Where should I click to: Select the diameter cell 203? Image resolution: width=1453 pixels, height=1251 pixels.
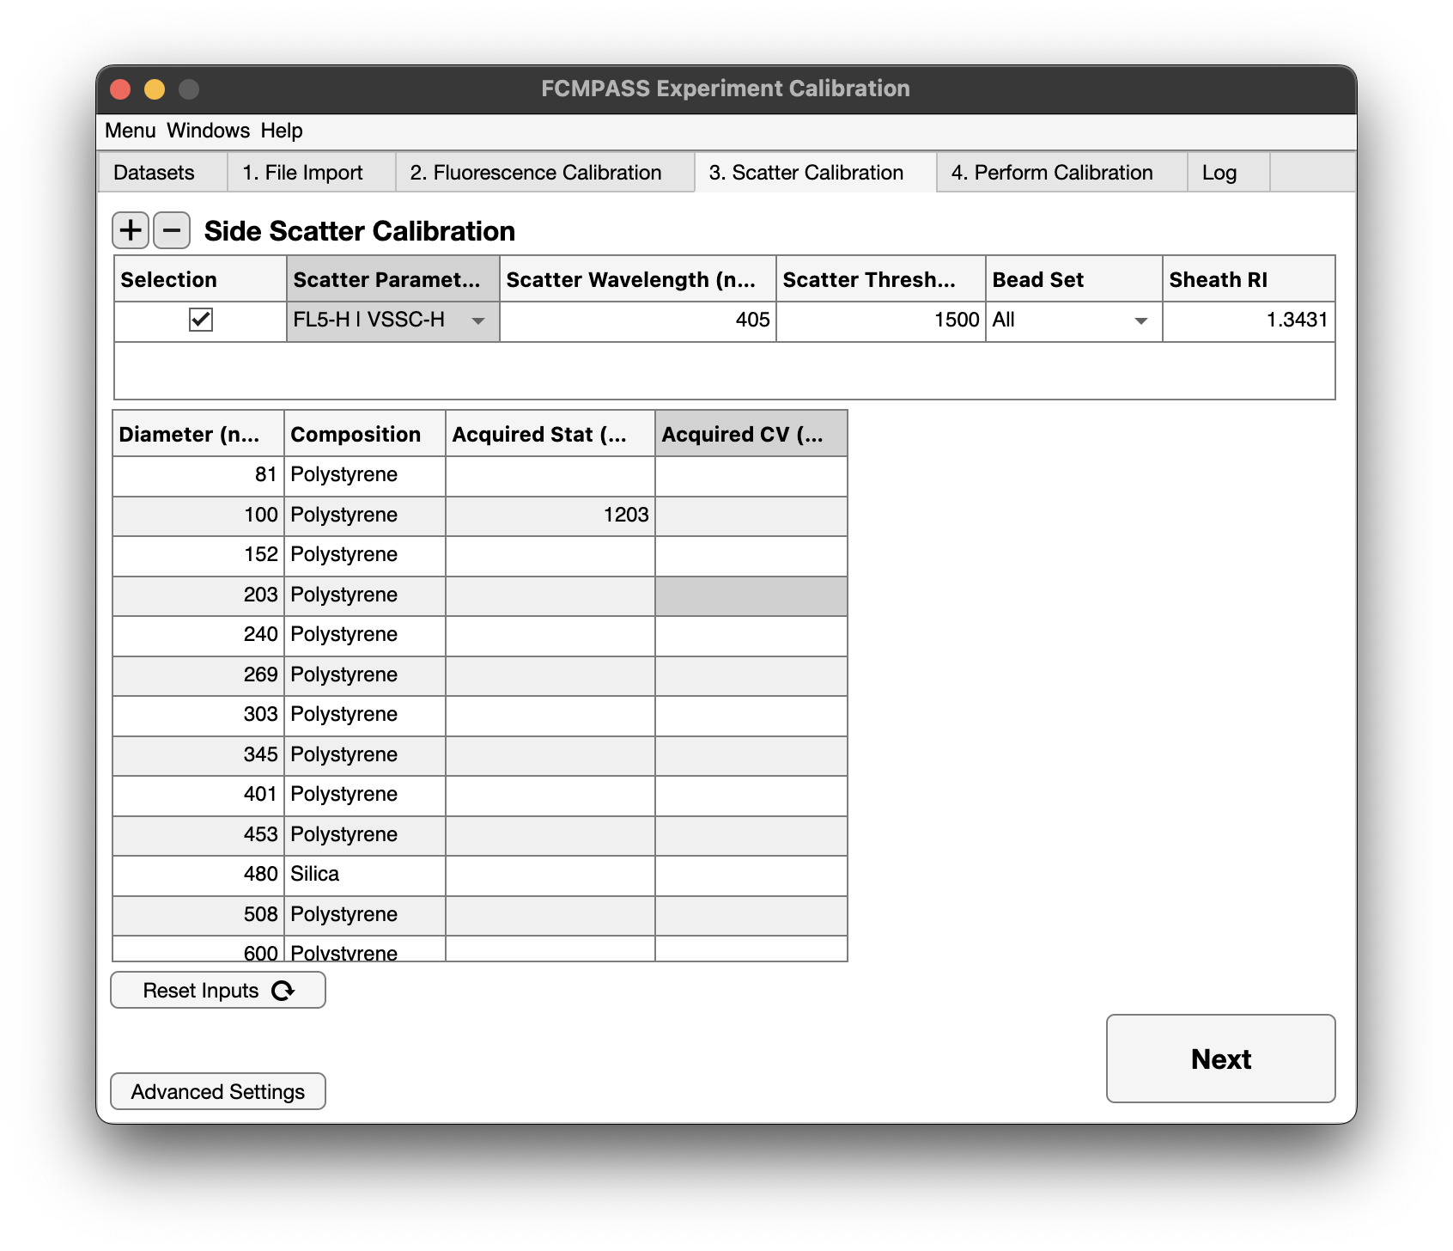pyautogui.click(x=198, y=595)
